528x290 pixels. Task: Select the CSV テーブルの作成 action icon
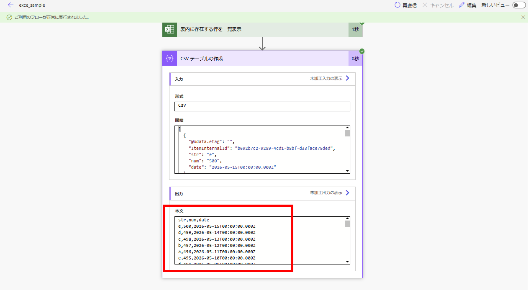(x=169, y=58)
